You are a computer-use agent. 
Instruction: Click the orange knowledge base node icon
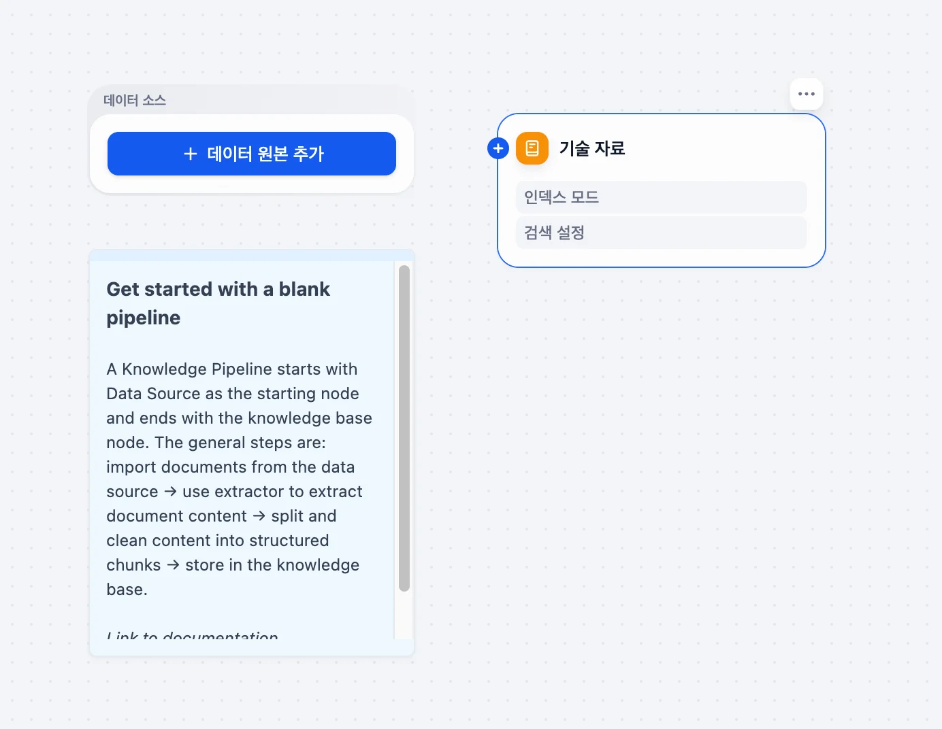pos(532,148)
